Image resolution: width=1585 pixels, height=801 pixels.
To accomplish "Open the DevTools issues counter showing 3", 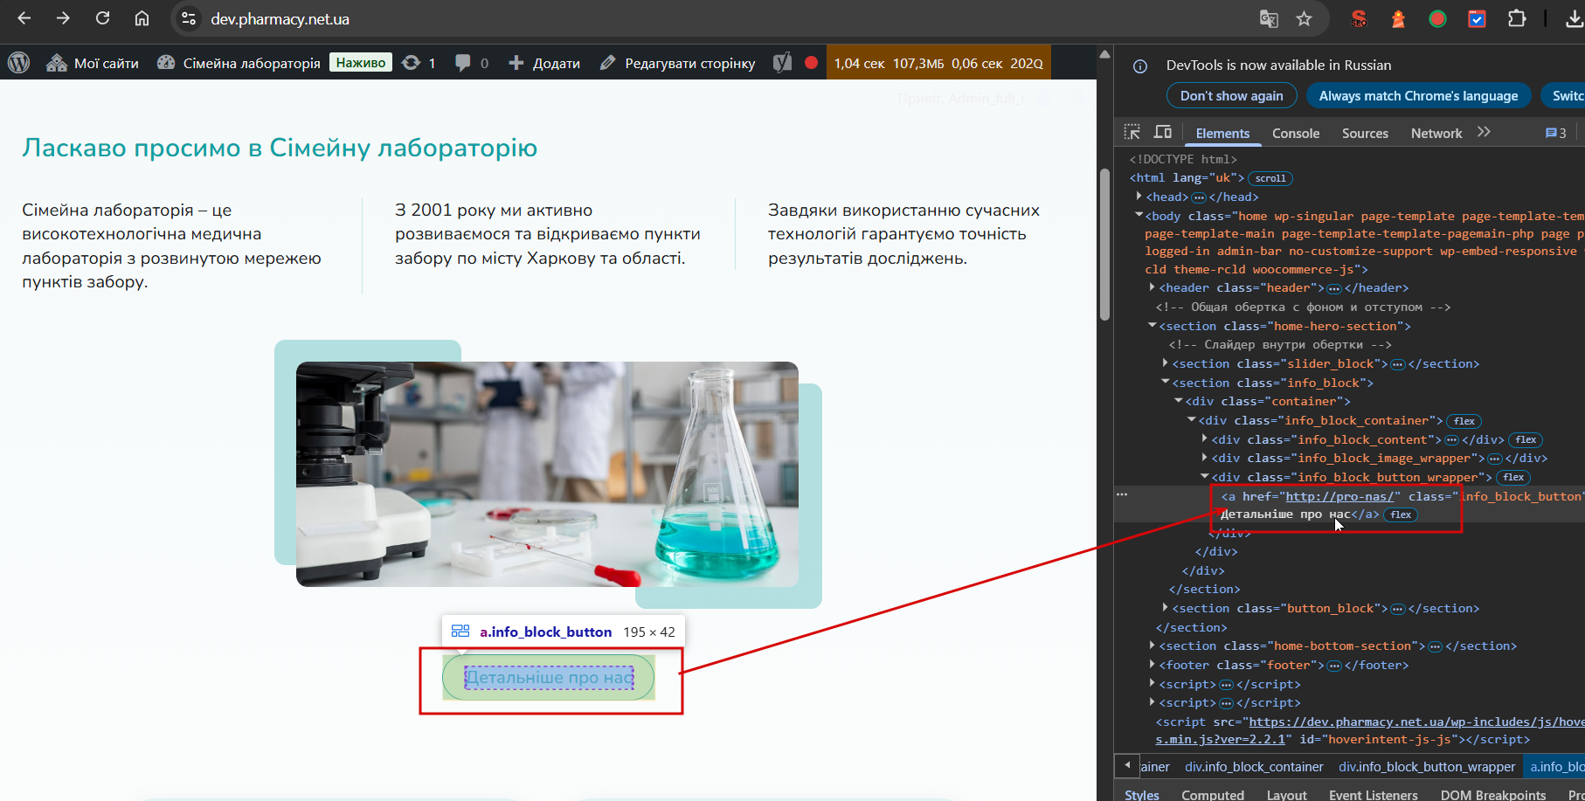I will coord(1555,133).
